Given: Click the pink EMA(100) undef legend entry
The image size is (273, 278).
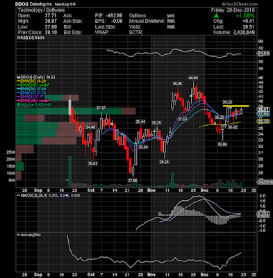Looking at the screenshot, I should (x=34, y=101).
